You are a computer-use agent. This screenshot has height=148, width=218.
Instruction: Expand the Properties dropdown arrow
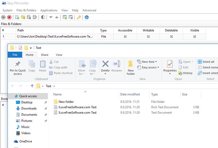[x=170, y=74]
